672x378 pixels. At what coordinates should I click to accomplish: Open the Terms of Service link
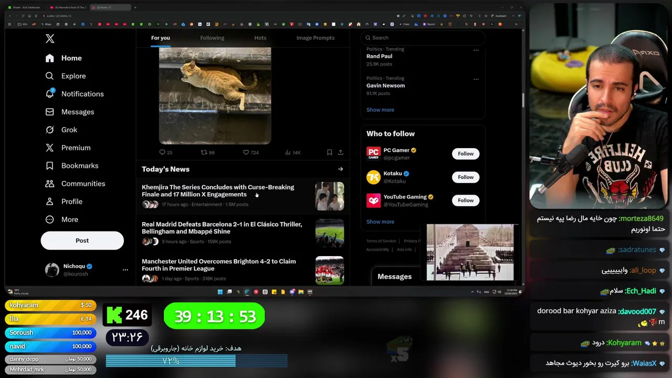381,241
